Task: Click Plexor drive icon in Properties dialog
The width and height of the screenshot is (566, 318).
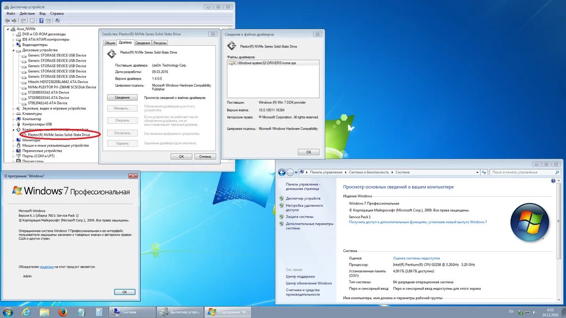Action: tap(111, 53)
